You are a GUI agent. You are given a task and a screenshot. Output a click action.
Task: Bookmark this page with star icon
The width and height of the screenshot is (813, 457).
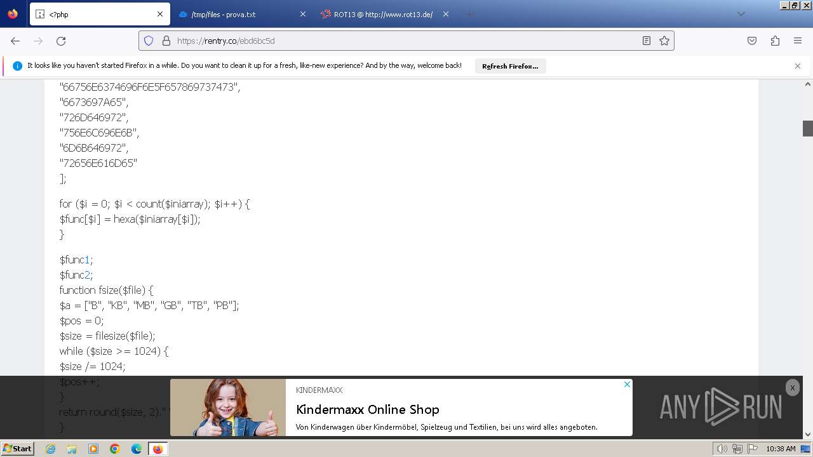[664, 41]
